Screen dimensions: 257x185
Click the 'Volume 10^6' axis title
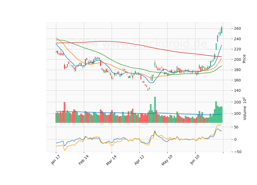point(244,109)
